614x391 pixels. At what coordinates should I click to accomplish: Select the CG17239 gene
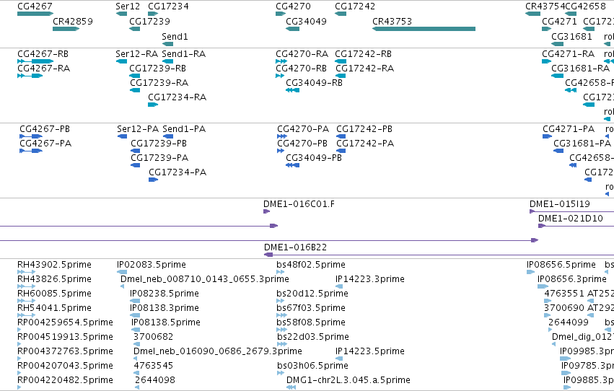[x=134, y=29]
